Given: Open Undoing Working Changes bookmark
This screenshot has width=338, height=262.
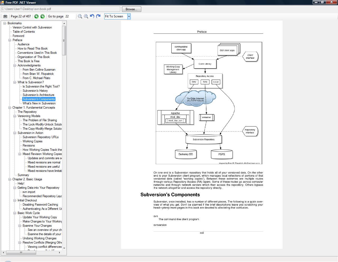Looking at the screenshot, I should coord(39,238).
